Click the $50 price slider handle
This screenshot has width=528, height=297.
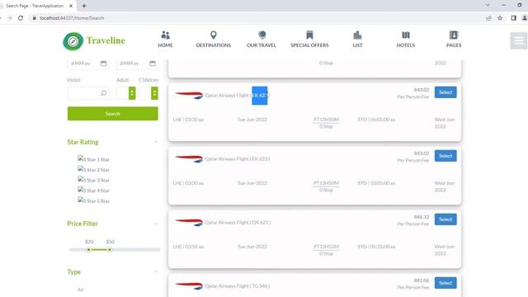click(x=110, y=250)
